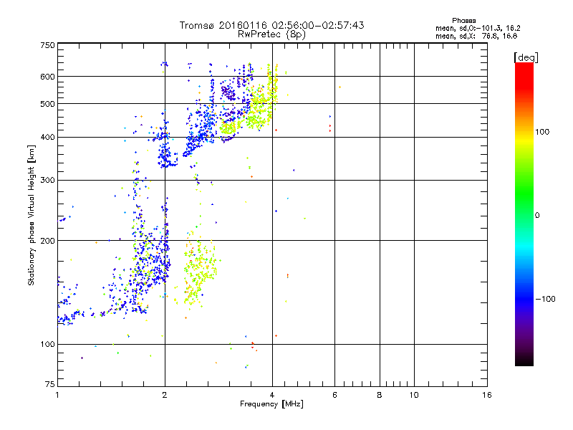Click the y-axis label '600'
573x430 pixels.
point(47,77)
